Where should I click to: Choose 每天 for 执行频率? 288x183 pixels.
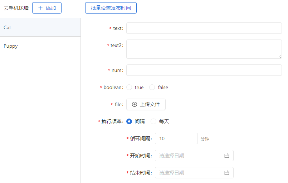pos(153,121)
